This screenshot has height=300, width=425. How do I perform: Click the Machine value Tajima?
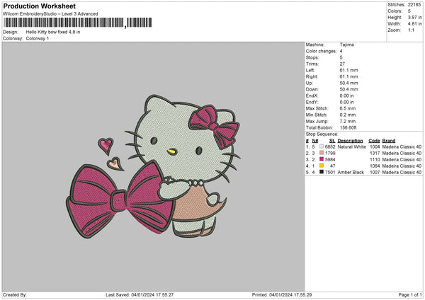pos(347,45)
